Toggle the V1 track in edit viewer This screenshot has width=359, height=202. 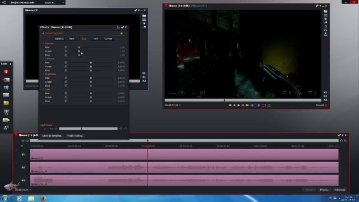(x=325, y=93)
